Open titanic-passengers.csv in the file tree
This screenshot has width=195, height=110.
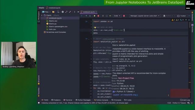pos(58,27)
